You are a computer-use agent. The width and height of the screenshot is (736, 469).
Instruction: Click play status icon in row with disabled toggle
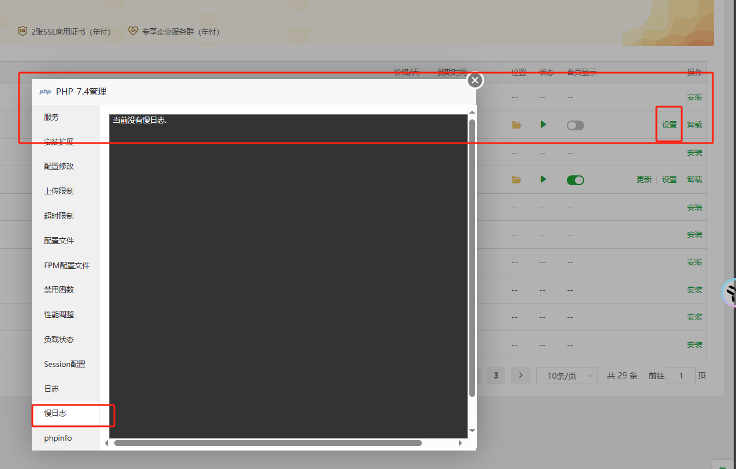pyautogui.click(x=543, y=125)
